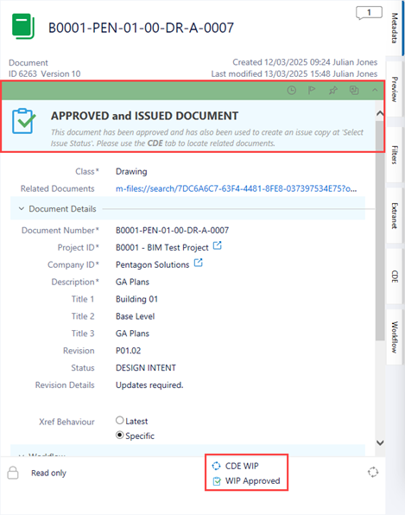Select the Specific xref behaviour option
This screenshot has width=405, height=515.
click(x=120, y=436)
